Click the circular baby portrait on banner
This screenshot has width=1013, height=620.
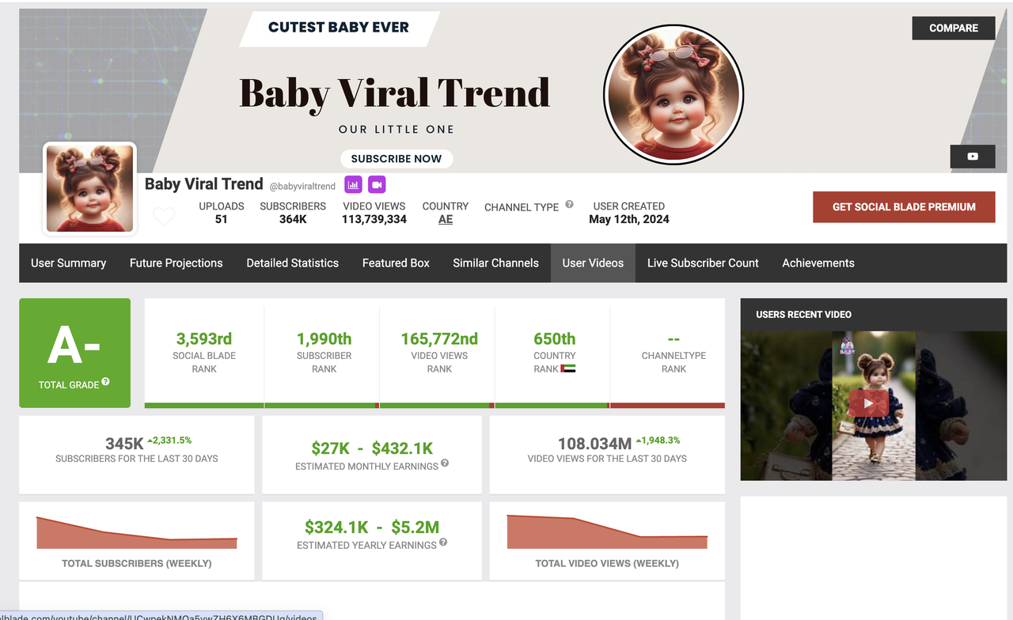point(673,95)
